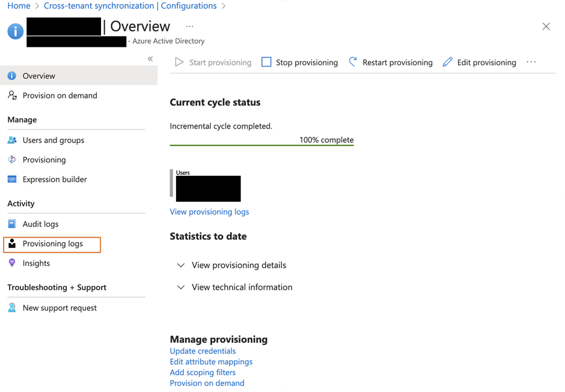Click Update credentials link
The width and height of the screenshot is (565, 392).
click(x=203, y=351)
